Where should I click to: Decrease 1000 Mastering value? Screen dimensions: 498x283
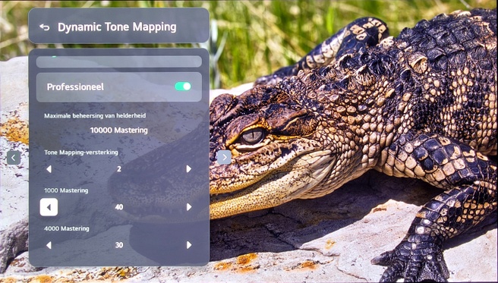tap(49, 207)
